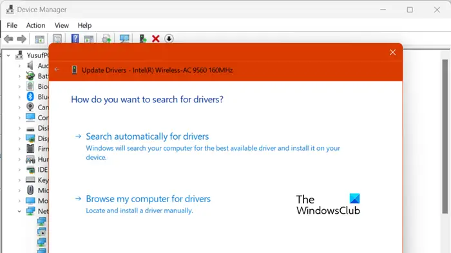Click the Audio speaker icon in tree
451x253 pixels.
pyautogui.click(x=30, y=66)
